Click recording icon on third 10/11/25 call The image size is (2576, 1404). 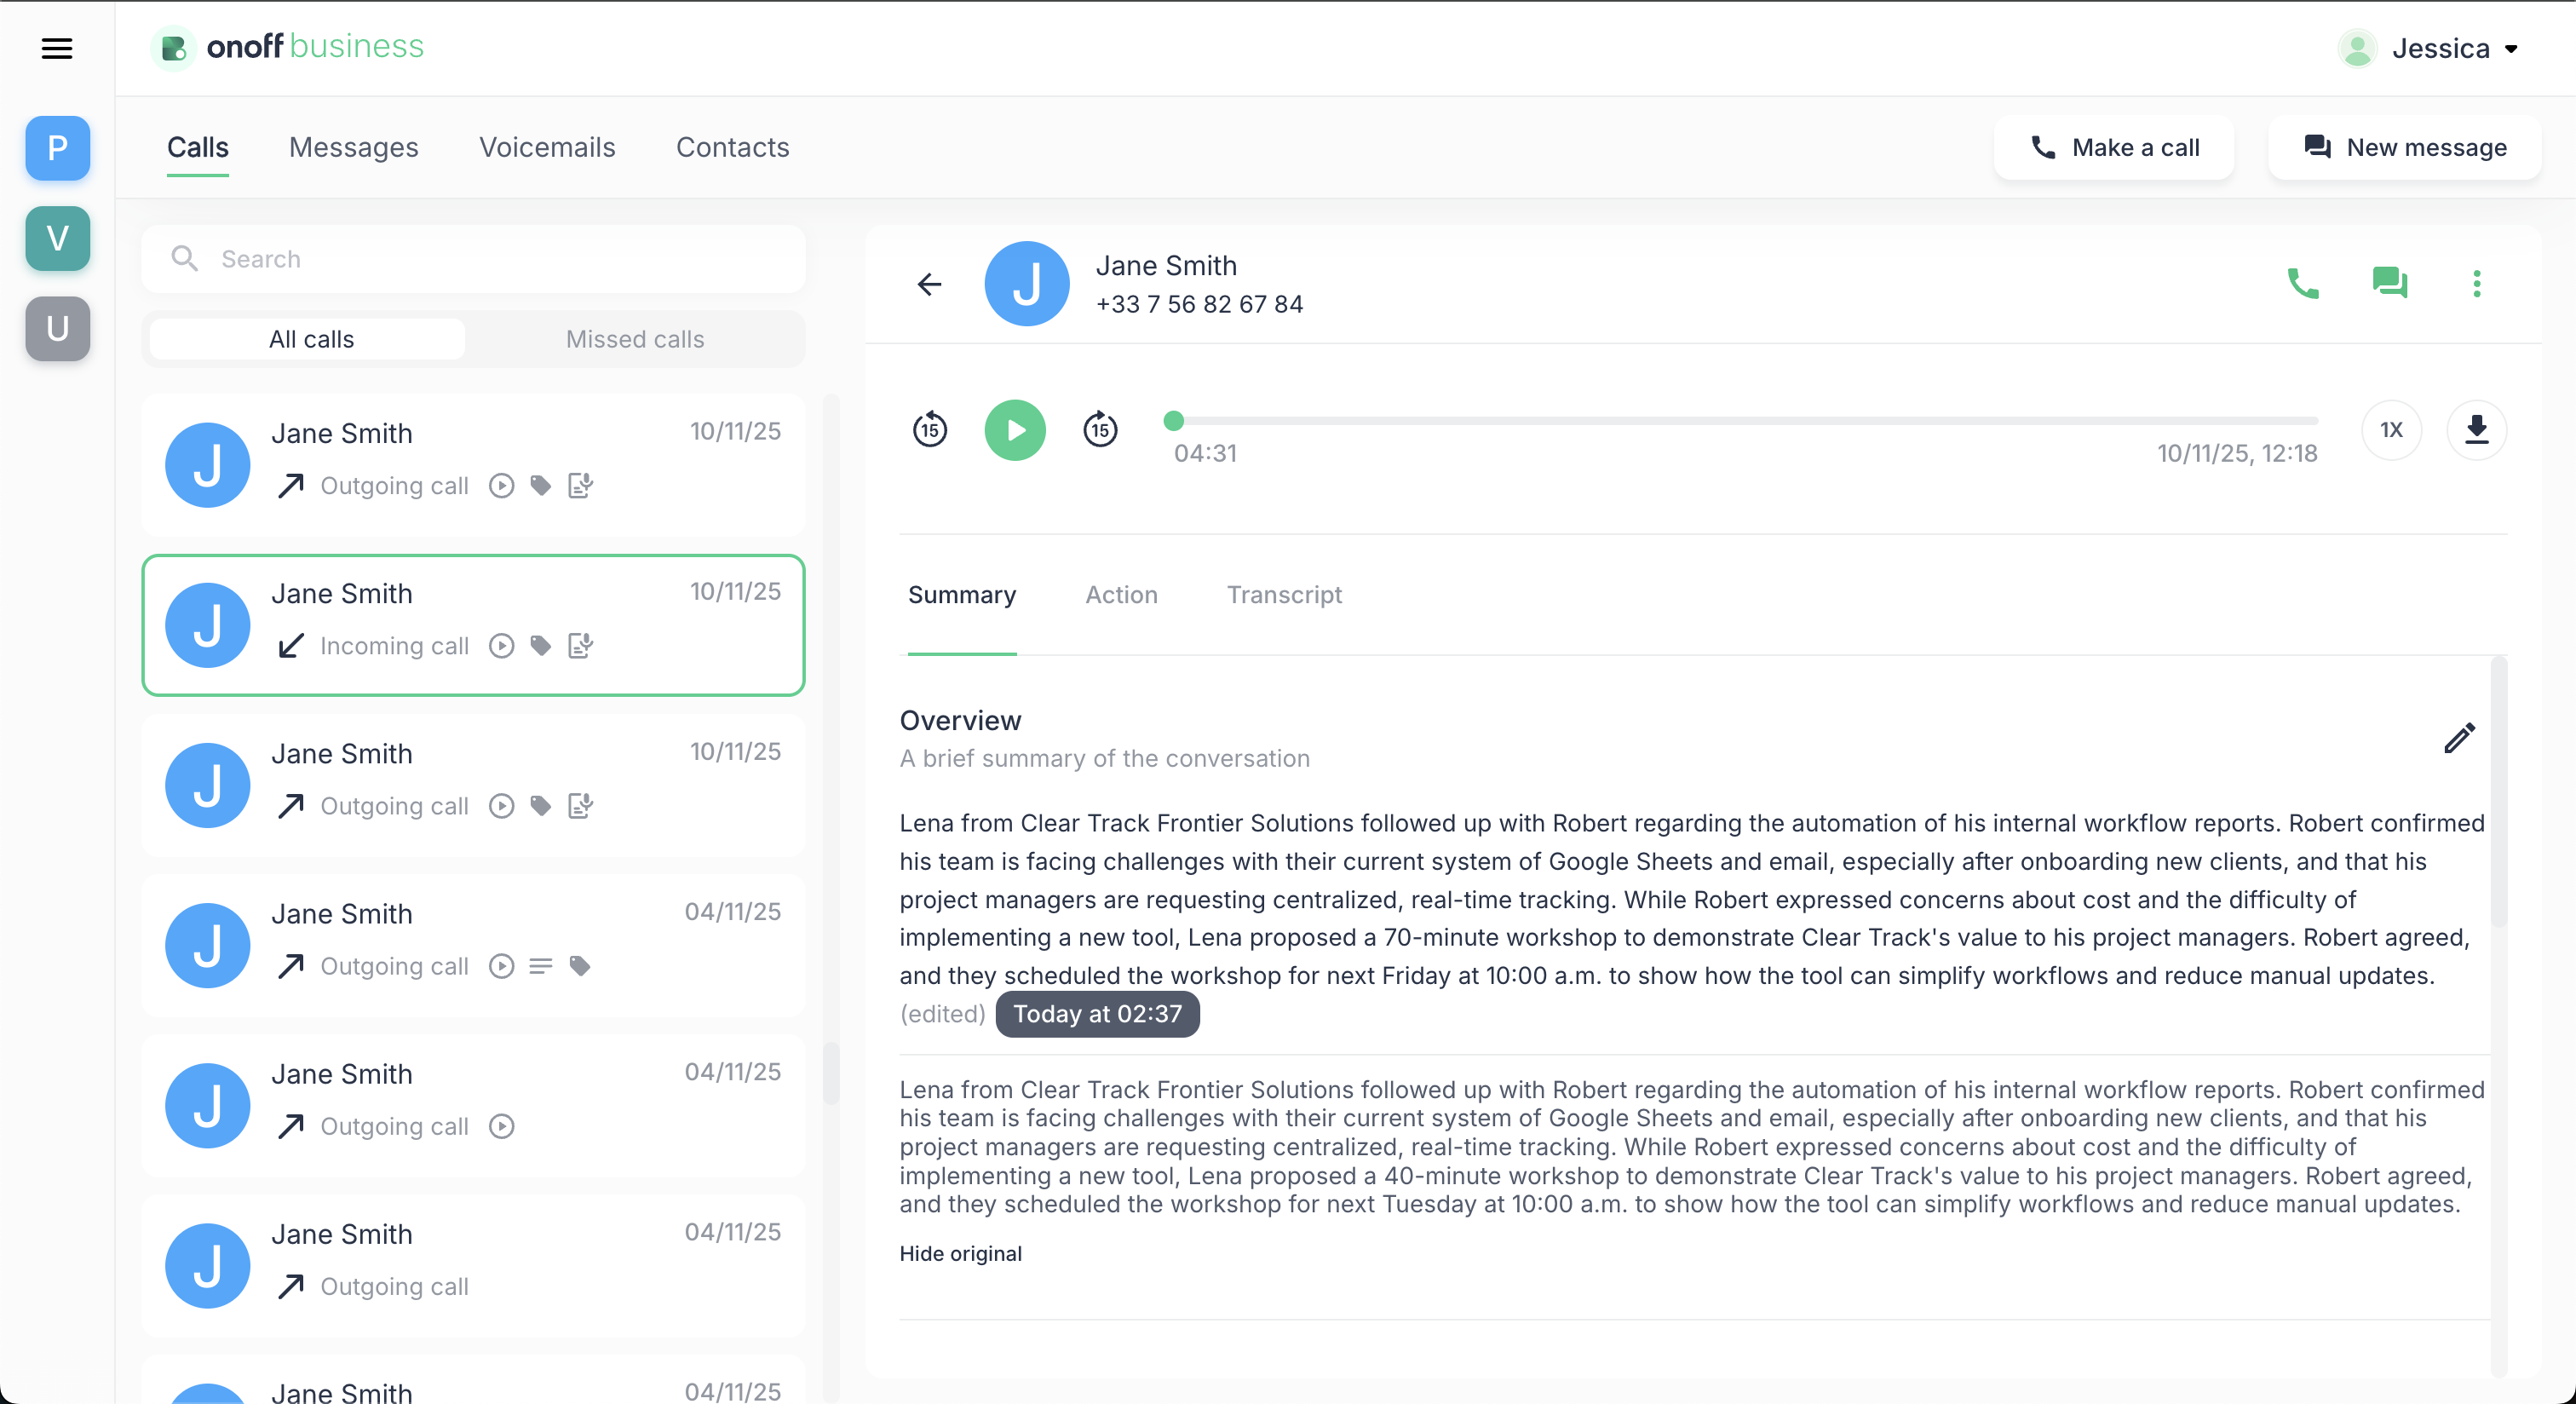tap(502, 806)
